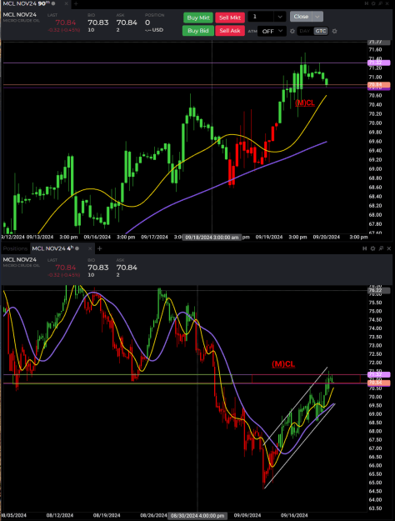395x521 pixels.
Task: Open ATM settings gear next to OFF
Action: point(292,31)
